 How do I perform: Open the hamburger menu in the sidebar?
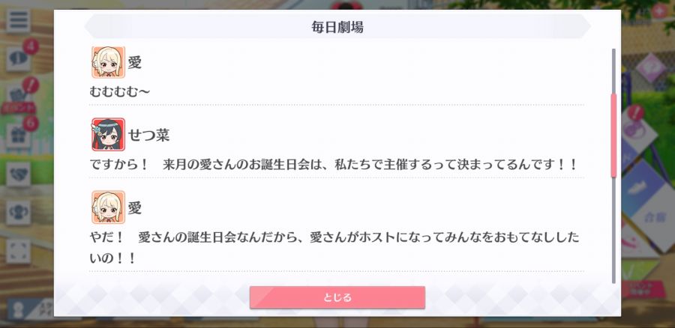tap(18, 20)
